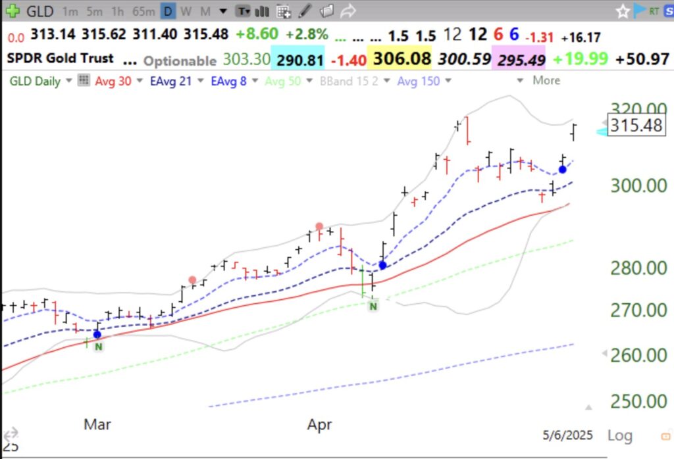
Task: Switch to 1h timeframe
Action: point(117,11)
